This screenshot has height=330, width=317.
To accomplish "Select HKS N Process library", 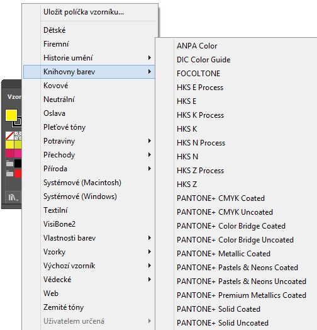I will [x=236, y=143].
